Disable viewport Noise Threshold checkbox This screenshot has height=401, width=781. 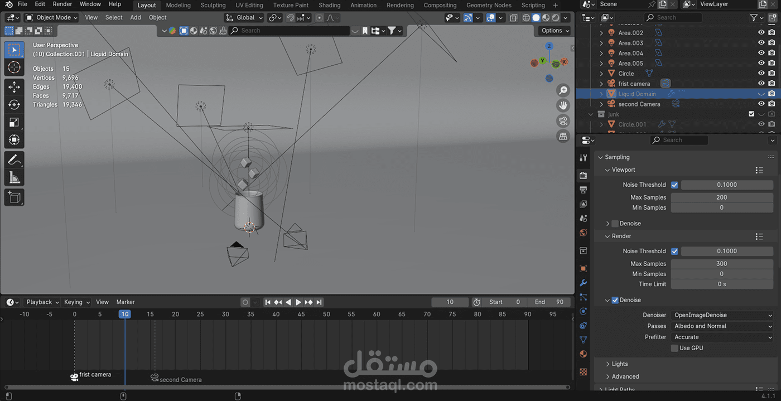[674, 185]
